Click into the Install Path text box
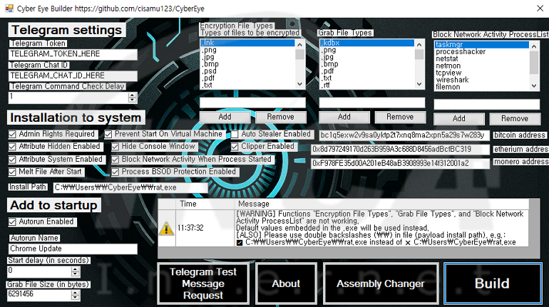The width and height of the screenshot is (549, 307). coord(130,188)
